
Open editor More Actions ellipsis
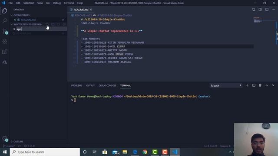[273, 10]
